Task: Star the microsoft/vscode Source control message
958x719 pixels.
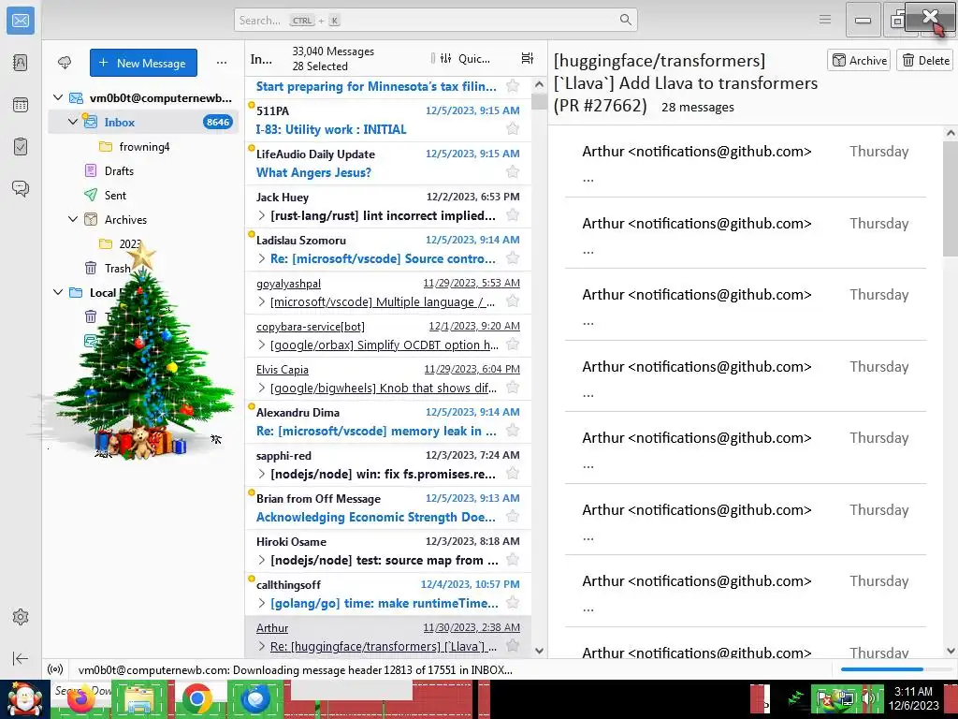Action: (x=513, y=258)
